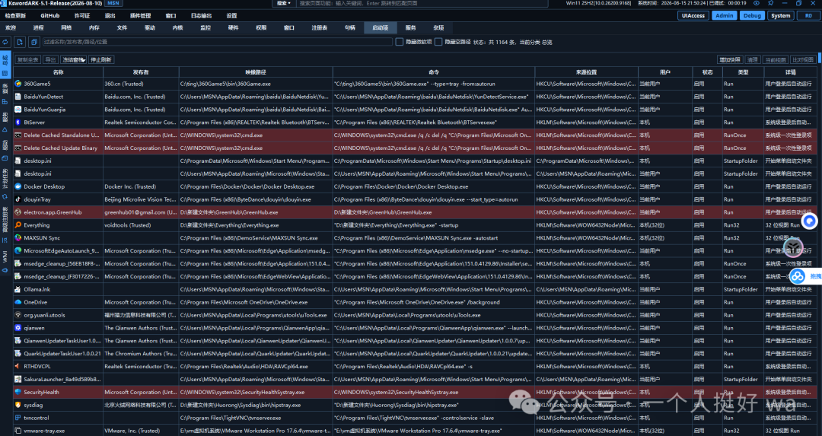This screenshot has height=436, width=822.
Task: Click the 当前视图 button
Action: 776,60
